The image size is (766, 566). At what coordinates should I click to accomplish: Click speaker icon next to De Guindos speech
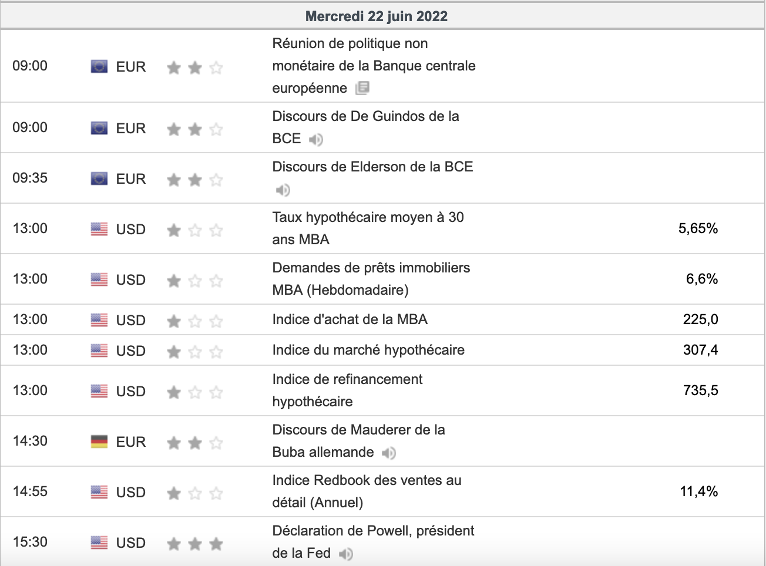point(316,139)
